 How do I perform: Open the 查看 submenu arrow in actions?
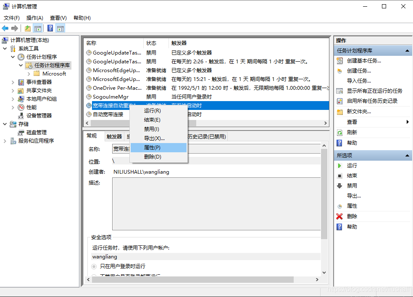click(x=408, y=122)
